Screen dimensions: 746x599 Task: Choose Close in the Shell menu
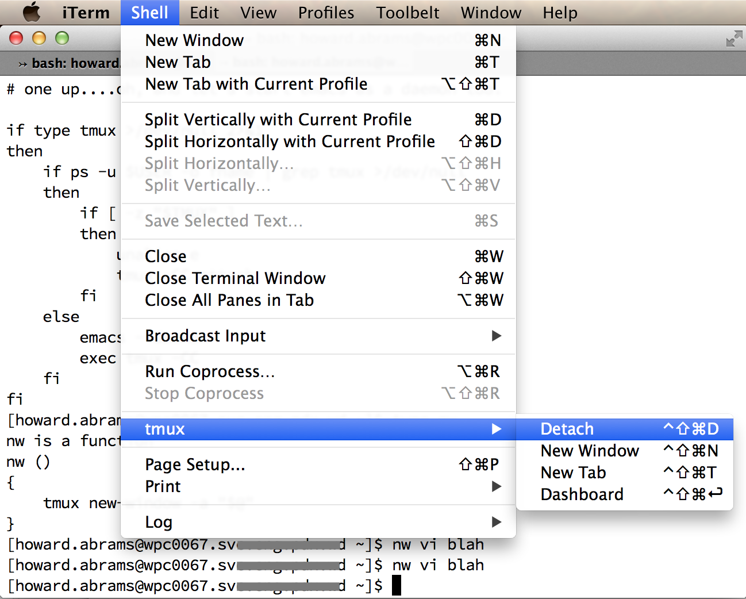318,256
